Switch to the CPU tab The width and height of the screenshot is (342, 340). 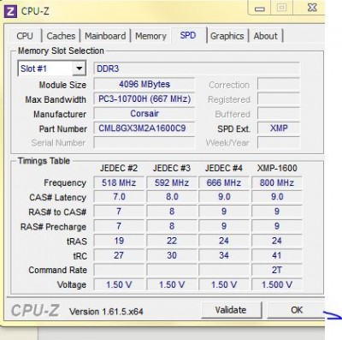click(x=25, y=36)
